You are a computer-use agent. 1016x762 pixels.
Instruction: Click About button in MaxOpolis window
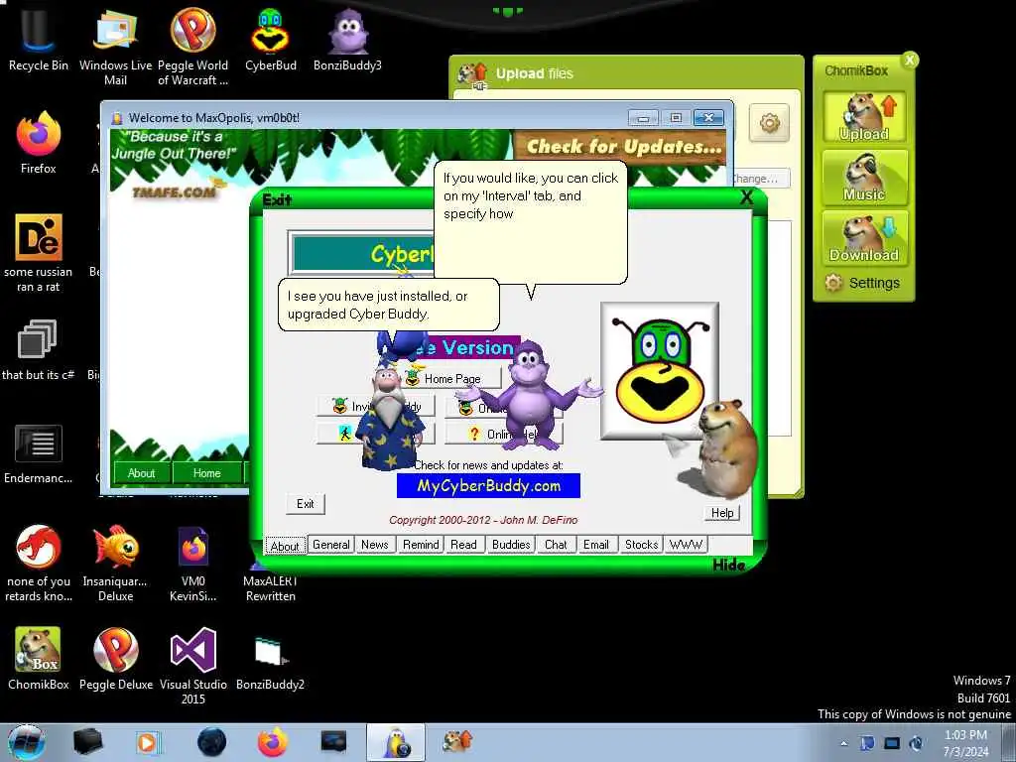(141, 473)
